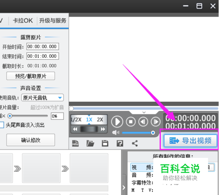This screenshot has height=195, width=219.
Task: Select 1X playback speed
Action: (89, 120)
